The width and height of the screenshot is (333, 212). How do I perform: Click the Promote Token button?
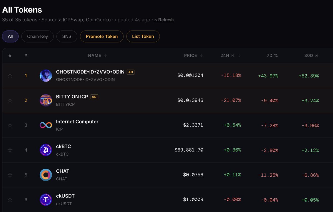[102, 36]
